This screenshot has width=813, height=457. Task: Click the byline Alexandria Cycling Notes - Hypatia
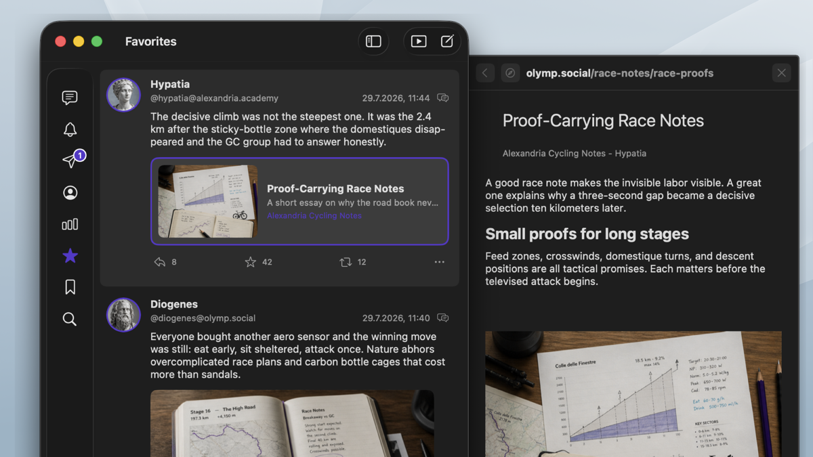(x=575, y=154)
